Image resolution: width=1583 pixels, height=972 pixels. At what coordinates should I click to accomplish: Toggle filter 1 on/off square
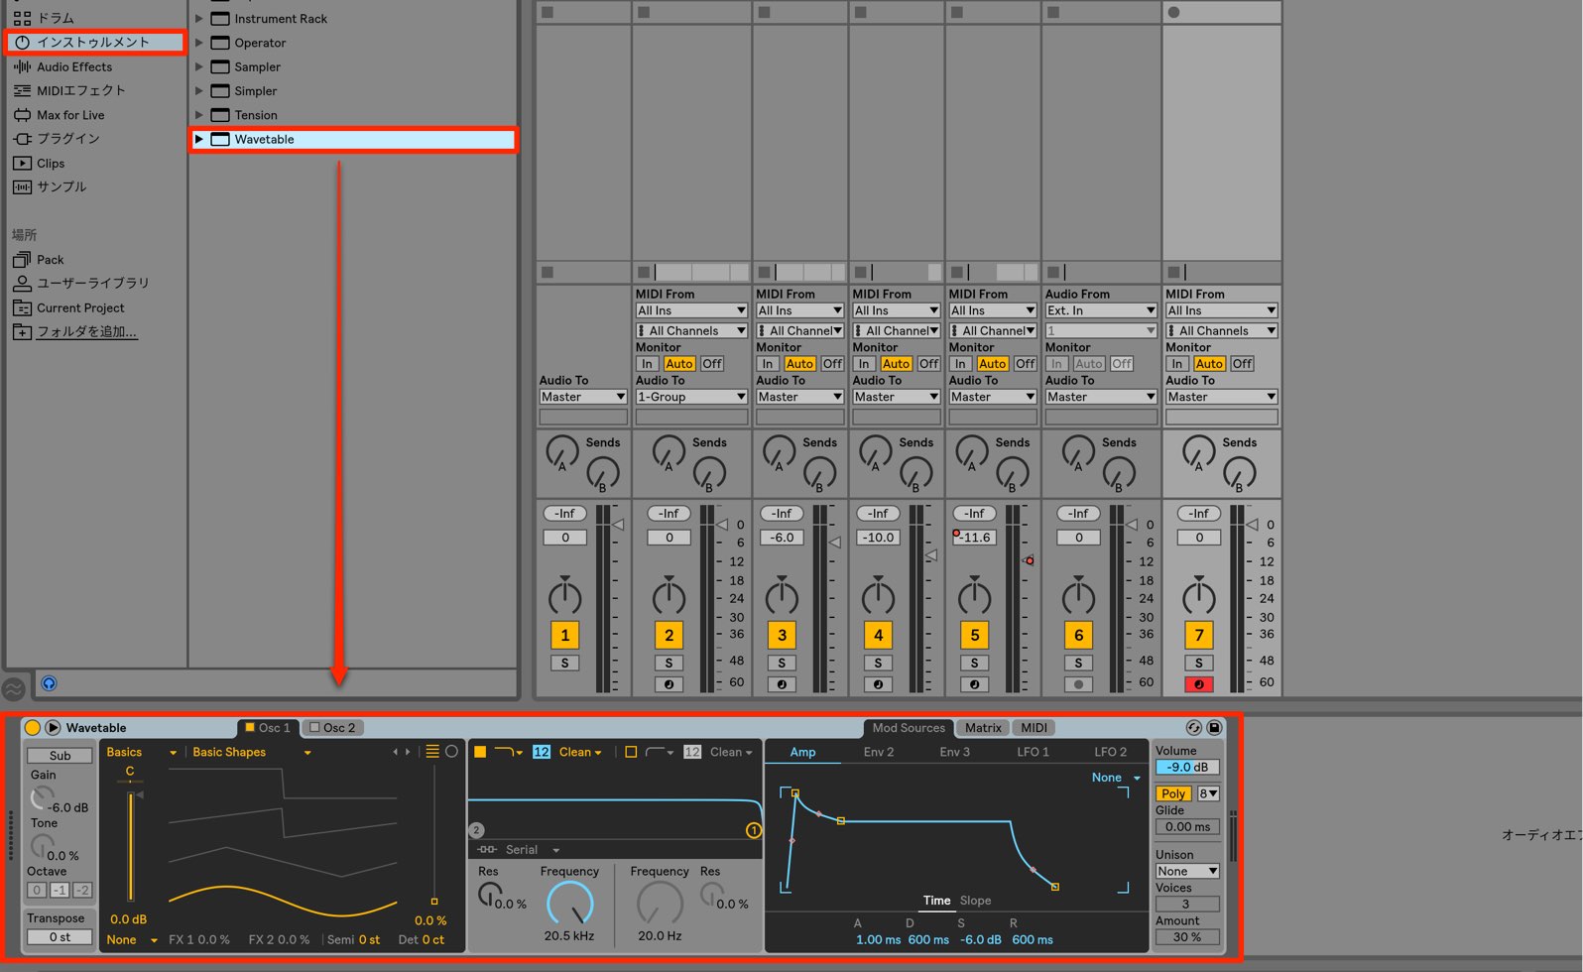(x=480, y=752)
